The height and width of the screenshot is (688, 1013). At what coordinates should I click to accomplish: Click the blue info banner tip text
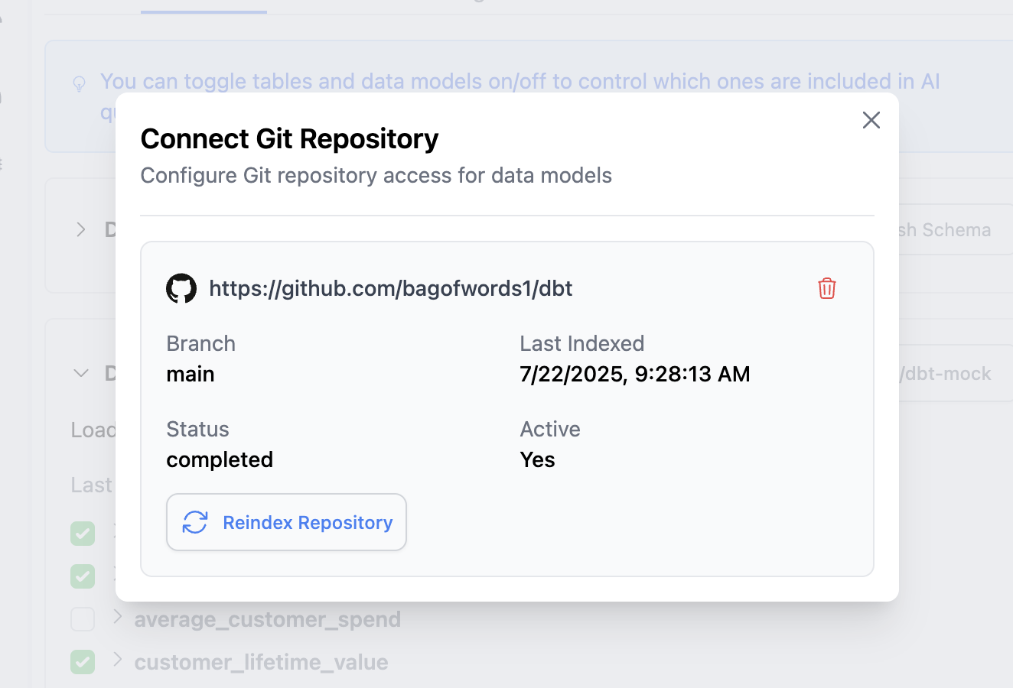tap(520, 82)
